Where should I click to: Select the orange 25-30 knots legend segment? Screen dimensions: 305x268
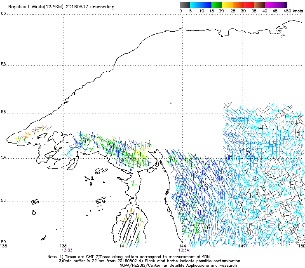(x=238, y=5)
